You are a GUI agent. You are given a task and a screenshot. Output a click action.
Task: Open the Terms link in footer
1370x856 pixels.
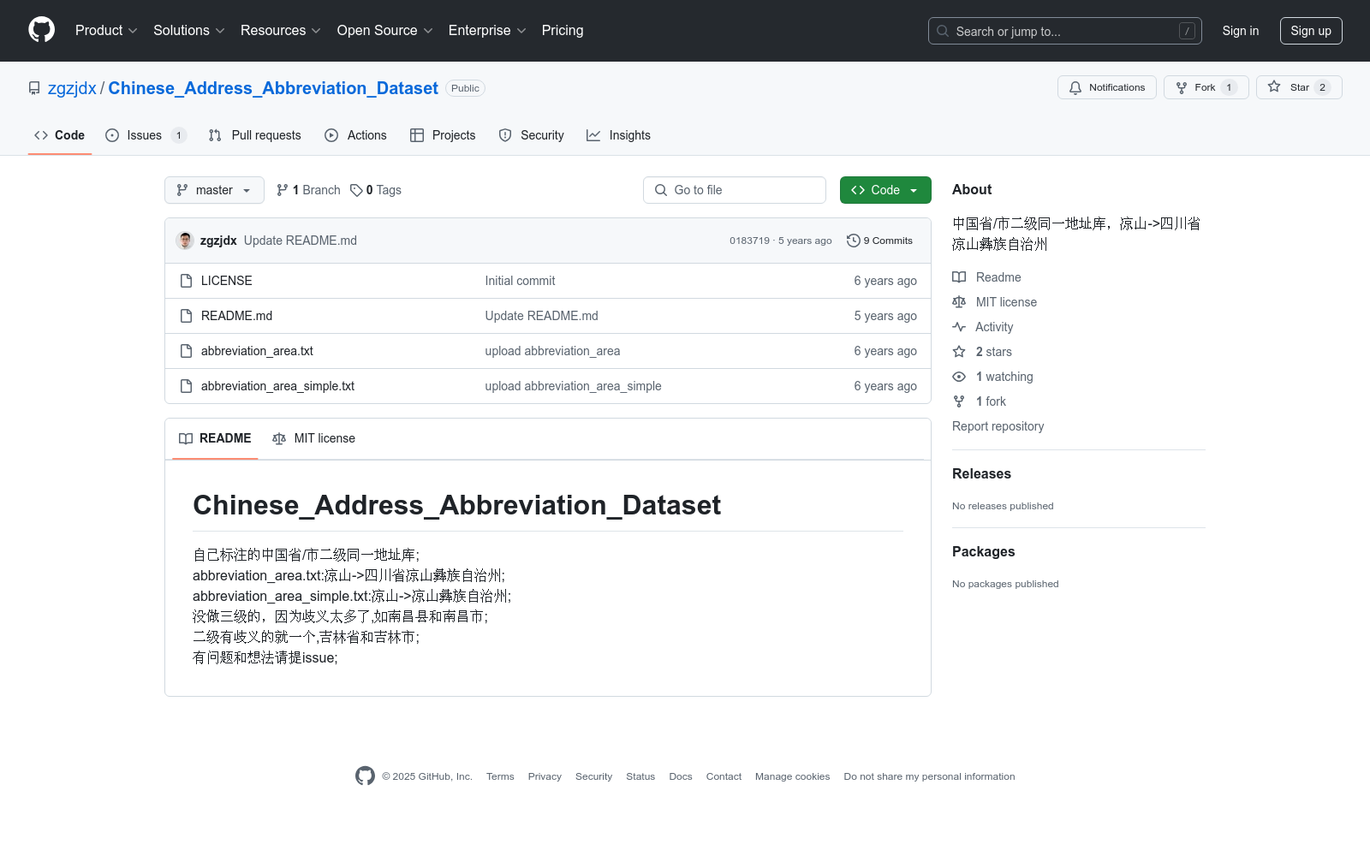(500, 776)
